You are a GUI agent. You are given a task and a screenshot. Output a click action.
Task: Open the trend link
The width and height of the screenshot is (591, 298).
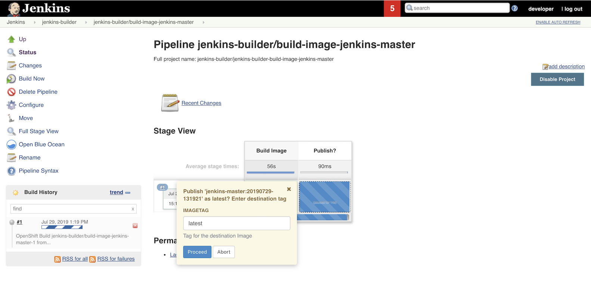(x=116, y=192)
